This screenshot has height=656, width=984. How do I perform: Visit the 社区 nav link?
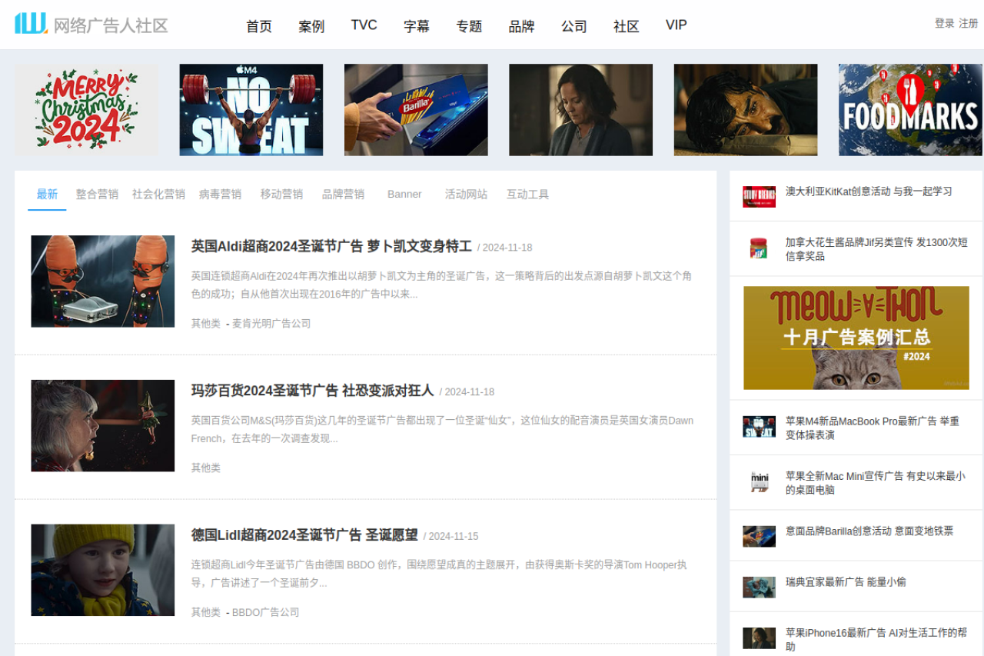coord(627,26)
